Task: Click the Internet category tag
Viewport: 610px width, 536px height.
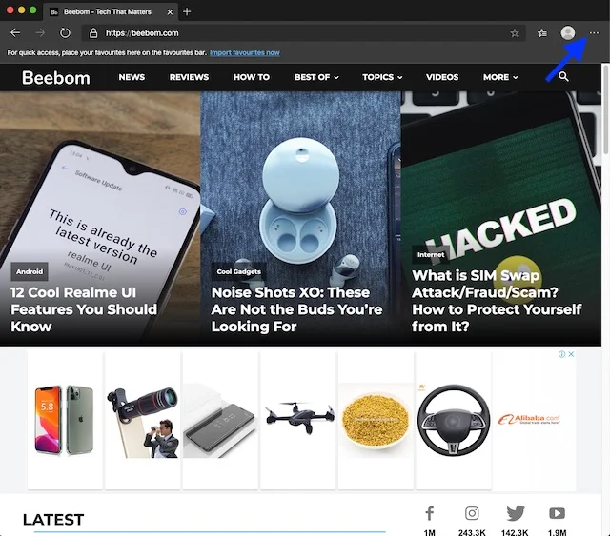Action: [x=431, y=254]
